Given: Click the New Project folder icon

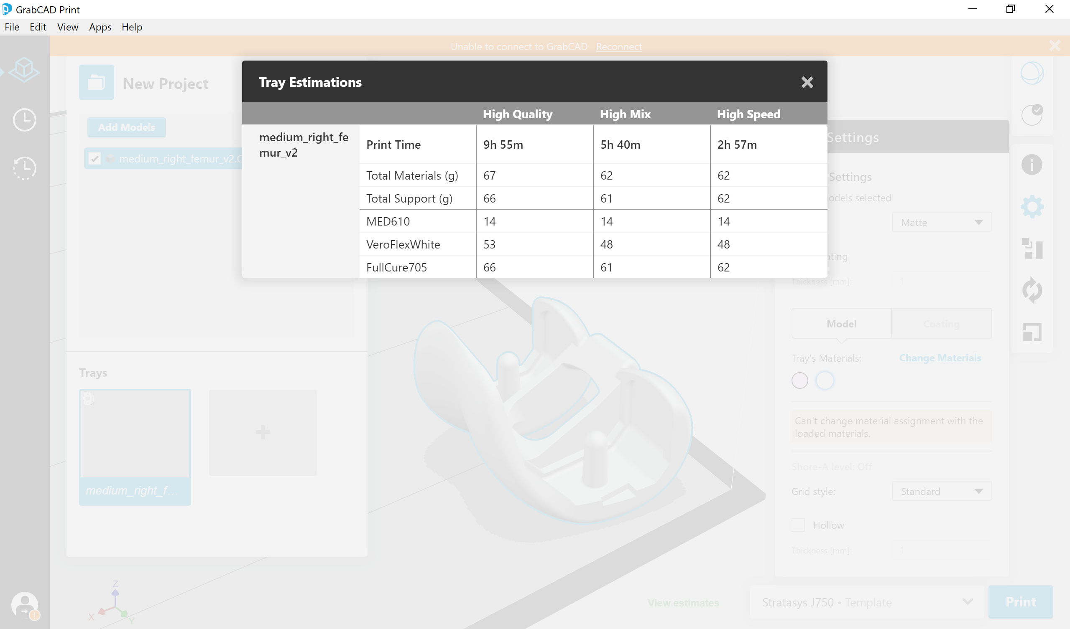Looking at the screenshot, I should point(97,82).
